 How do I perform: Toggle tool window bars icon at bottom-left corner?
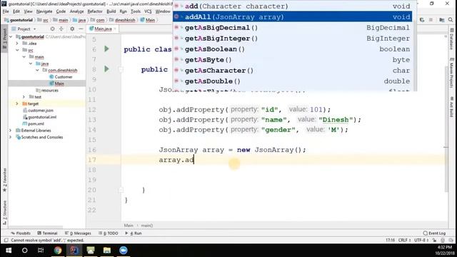click(x=6, y=241)
